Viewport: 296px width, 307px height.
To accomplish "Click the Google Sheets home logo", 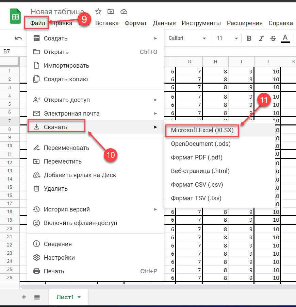I will [15, 16].
